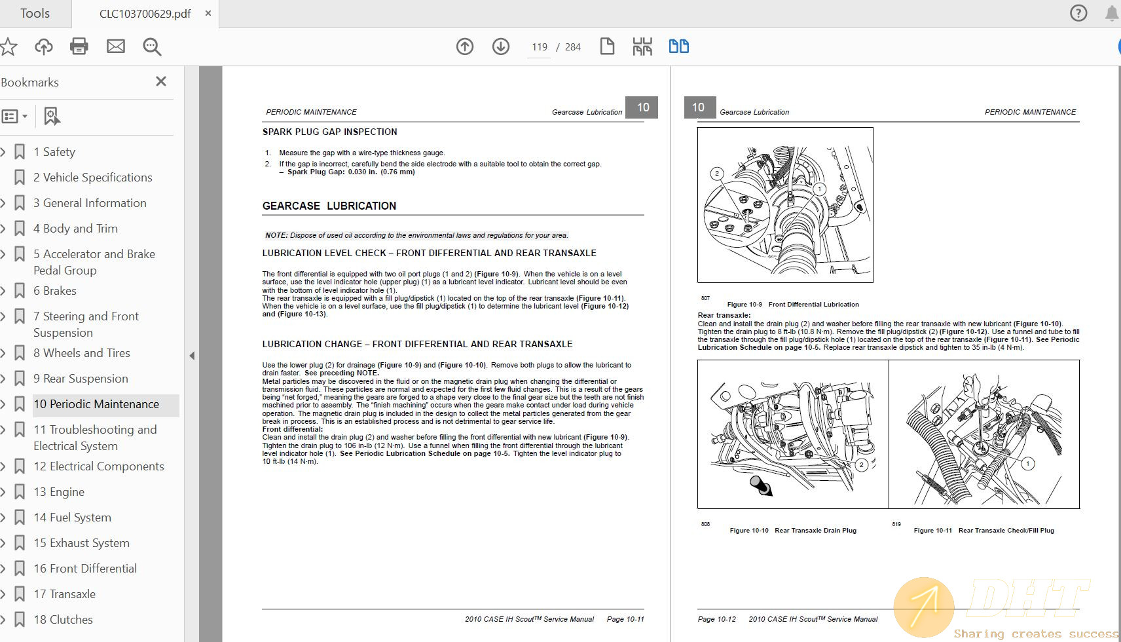
Task: Open bookmark options dropdown menu
Action: pos(14,117)
